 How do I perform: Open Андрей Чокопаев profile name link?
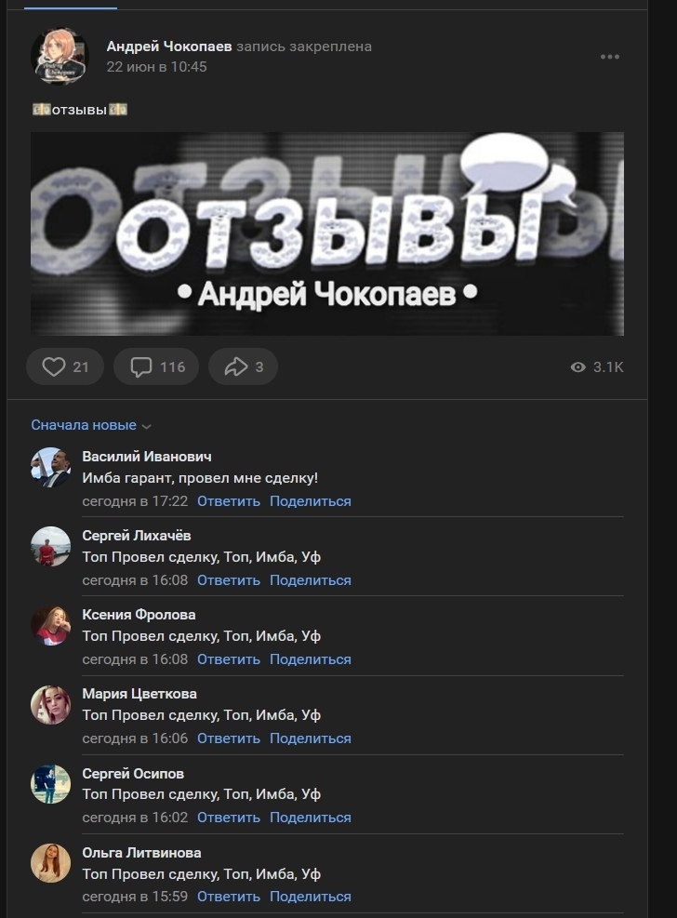point(169,47)
